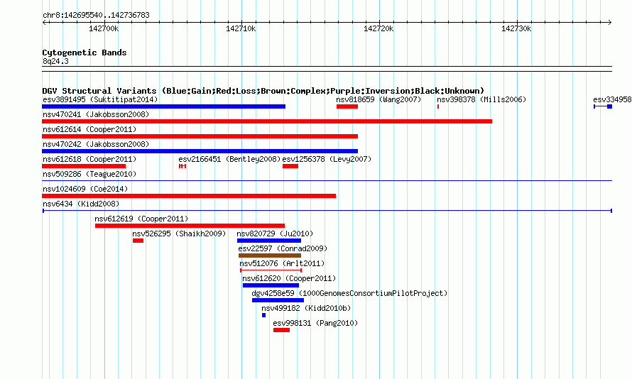This screenshot has height=379, width=632.
Task: Open nsv820729 (Ju2010) label
Action: (x=275, y=234)
